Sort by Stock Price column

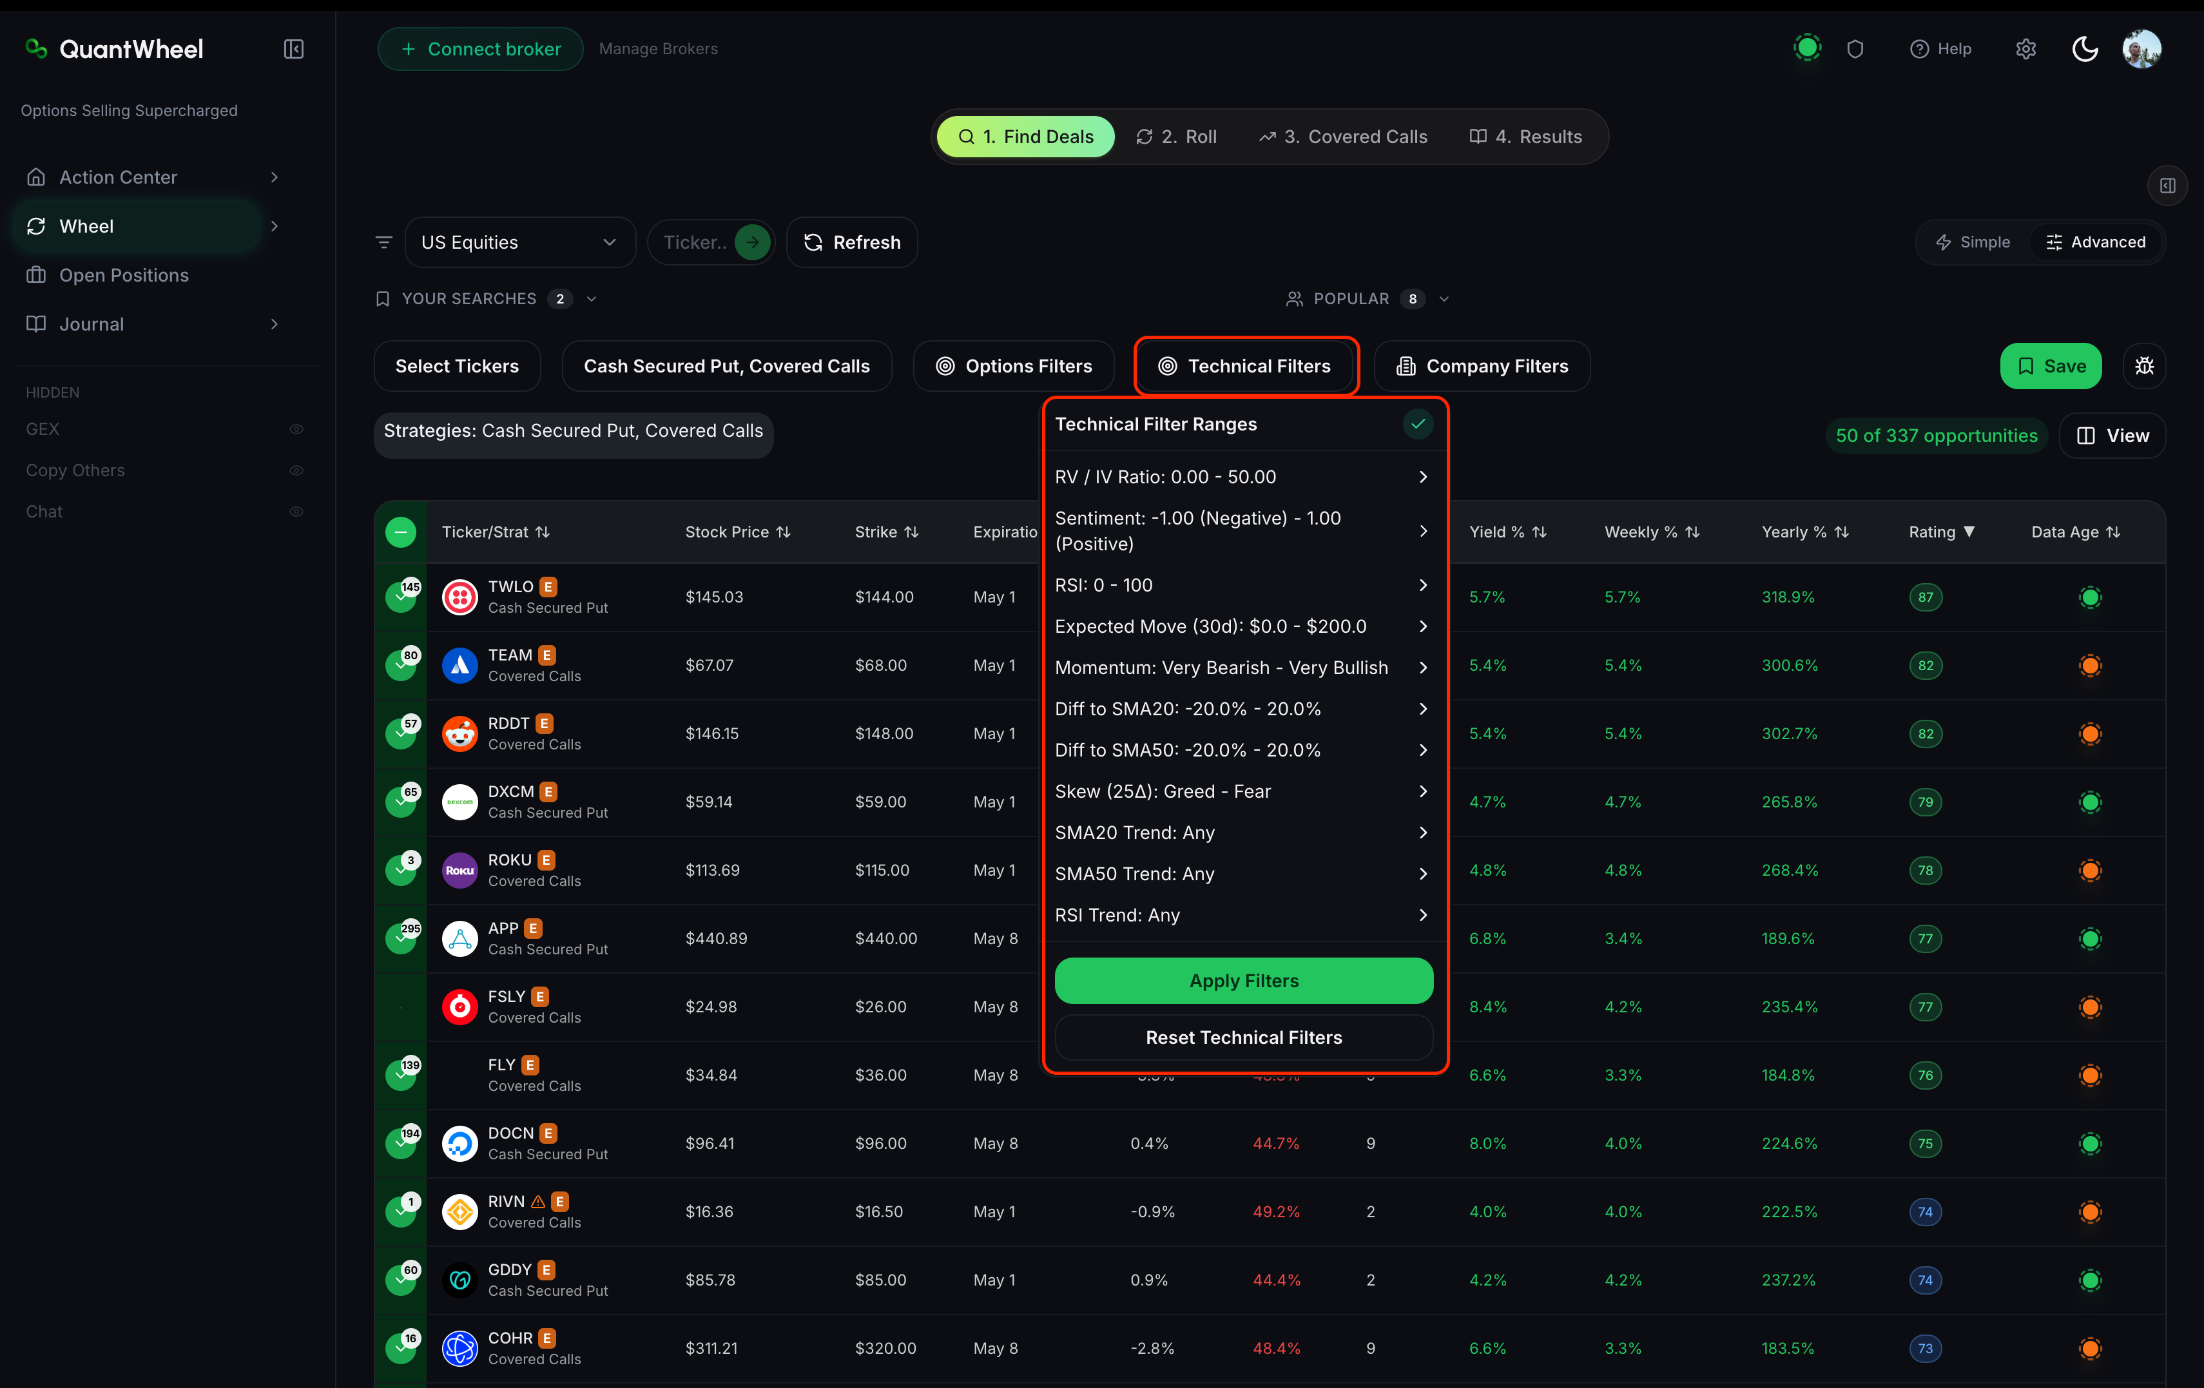738,532
